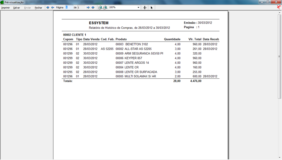Open the Imprimir menu
This screenshot has height=160, width=282.
[x=6, y=7]
